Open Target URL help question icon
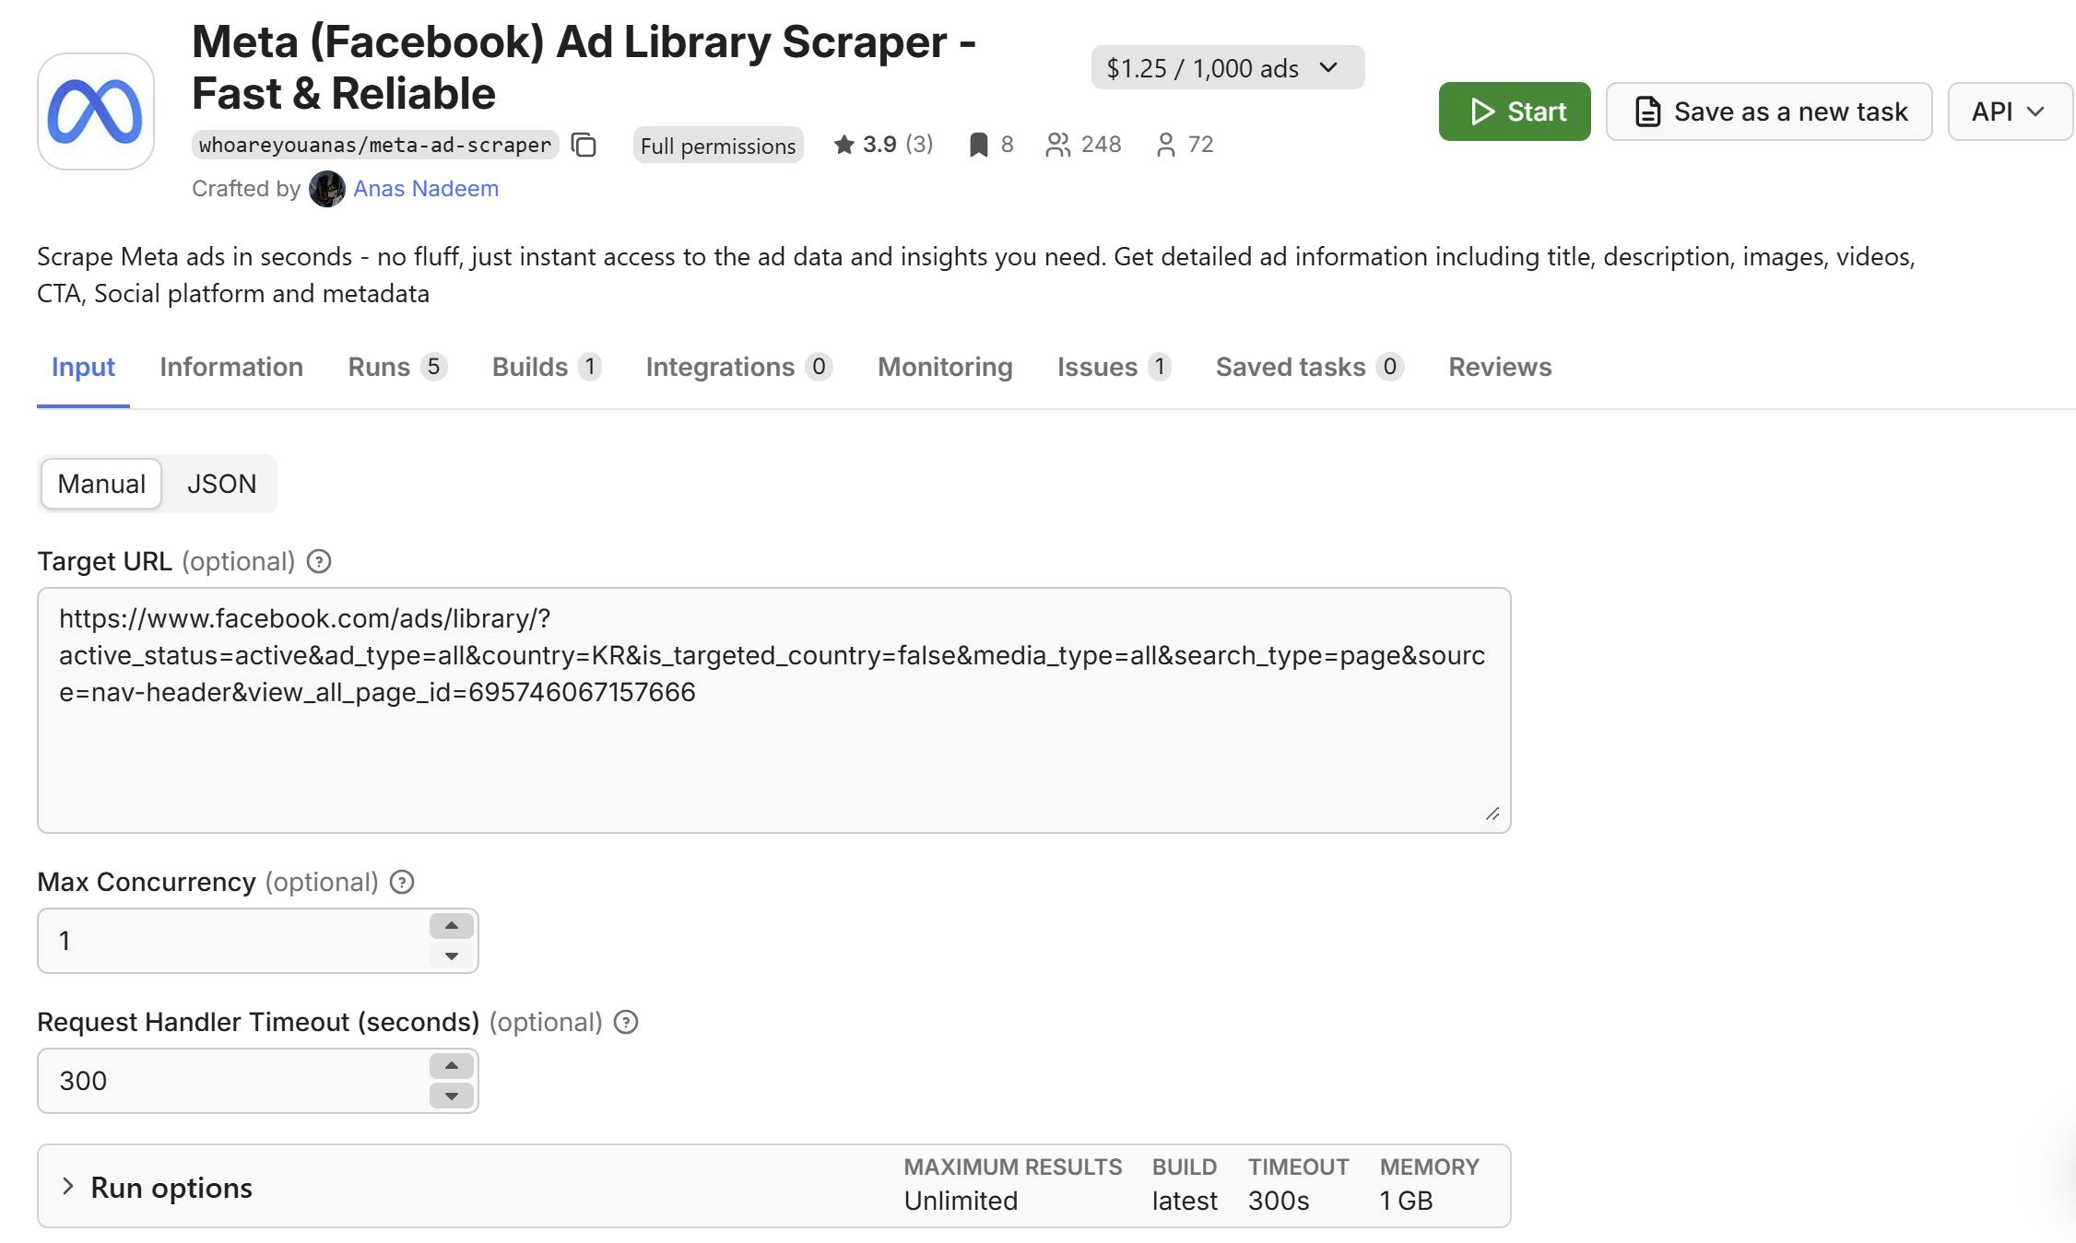This screenshot has width=2076, height=1243. pyautogui.click(x=319, y=561)
